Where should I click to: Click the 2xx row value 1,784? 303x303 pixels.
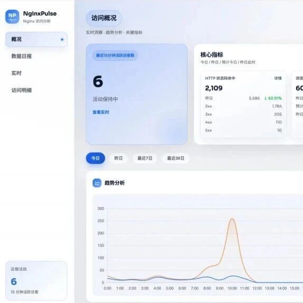[x=277, y=106]
